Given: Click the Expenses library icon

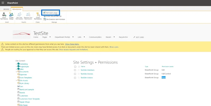Looking at the screenshot, I should coord(18,74).
